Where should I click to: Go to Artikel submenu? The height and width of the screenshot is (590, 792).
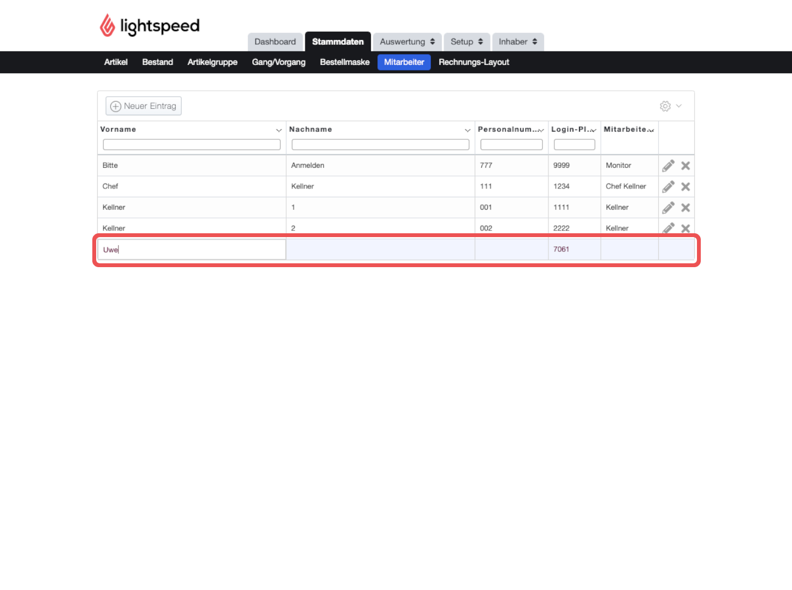pos(116,62)
